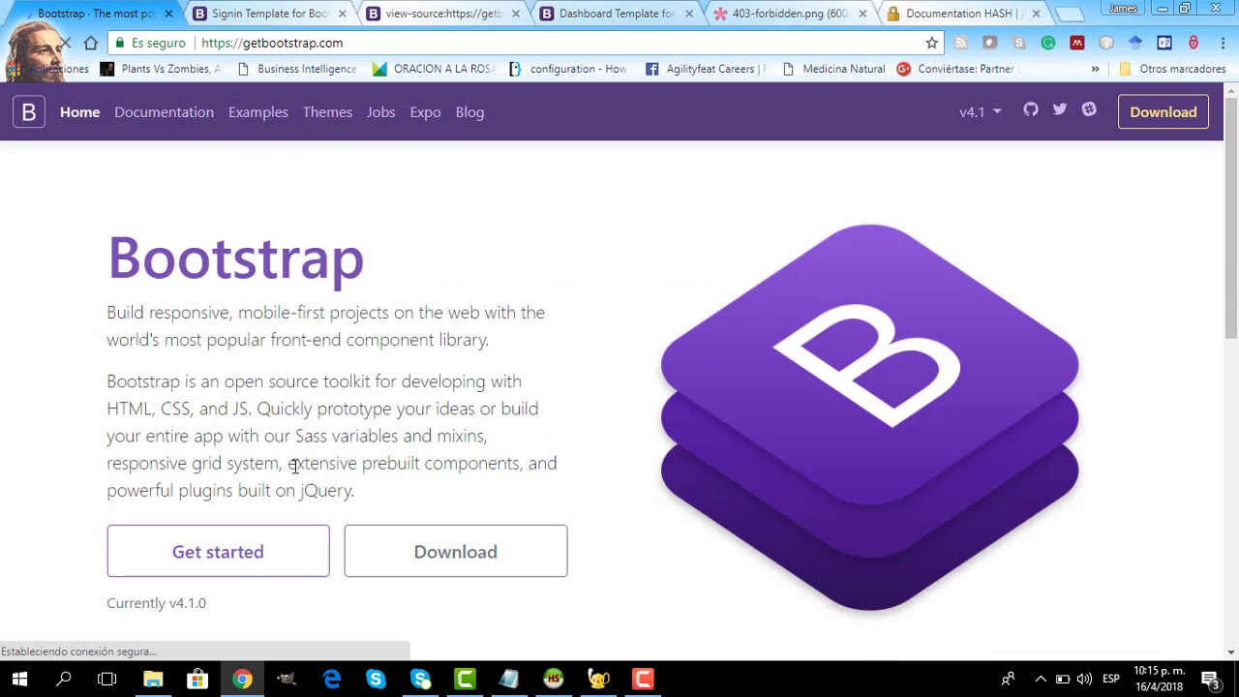Switch to the Signin Template tab
The width and height of the screenshot is (1239, 697).
pos(270,14)
